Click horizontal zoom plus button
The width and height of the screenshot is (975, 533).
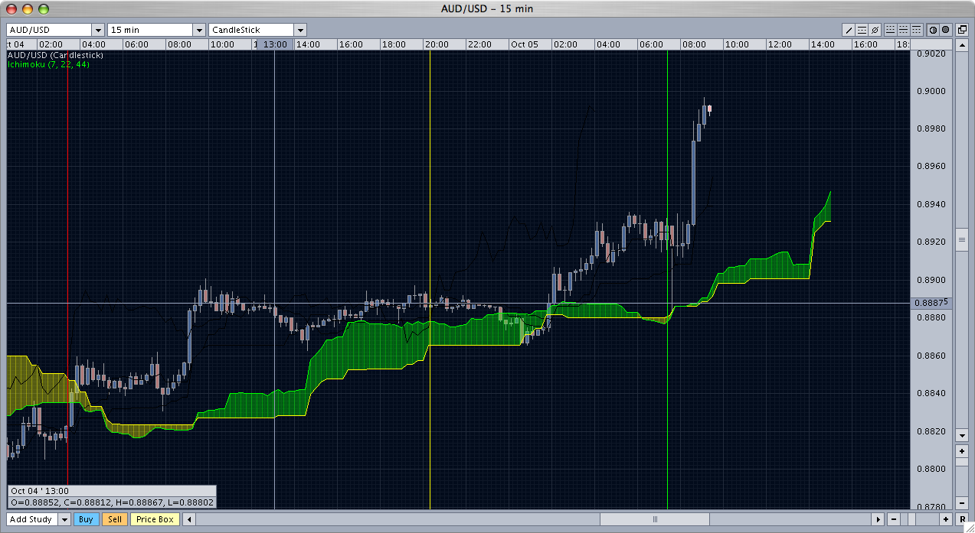946,519
